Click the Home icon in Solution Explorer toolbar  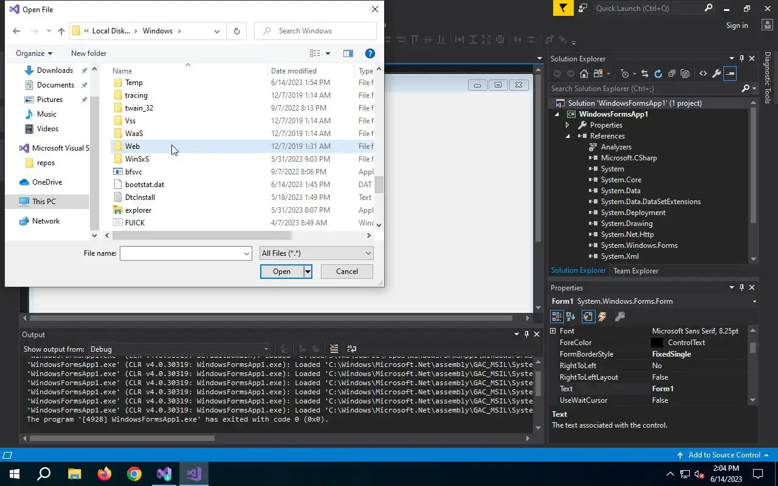pos(584,74)
